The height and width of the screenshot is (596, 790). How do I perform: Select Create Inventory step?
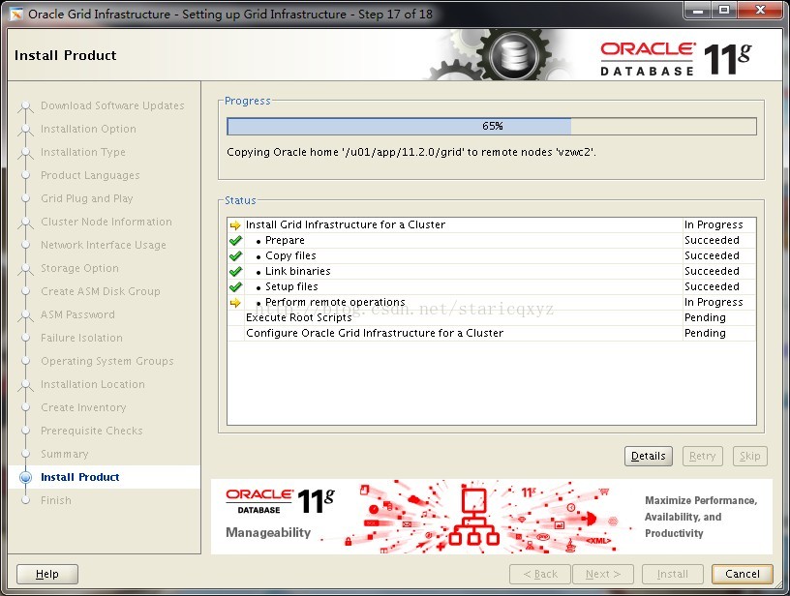coord(83,407)
